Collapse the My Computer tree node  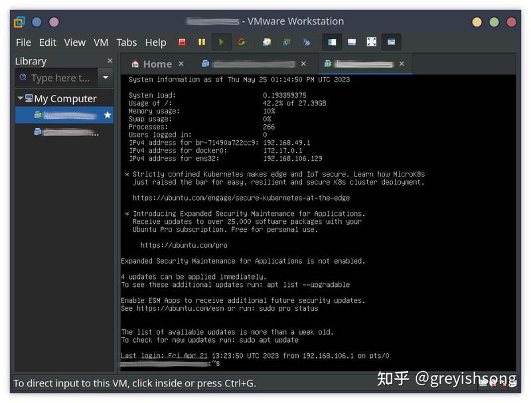[x=21, y=98]
